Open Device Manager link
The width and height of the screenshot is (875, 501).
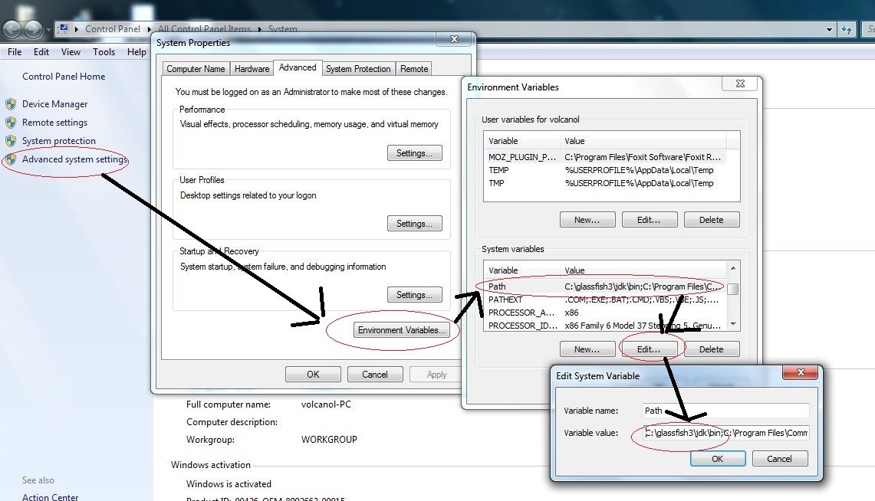54,104
